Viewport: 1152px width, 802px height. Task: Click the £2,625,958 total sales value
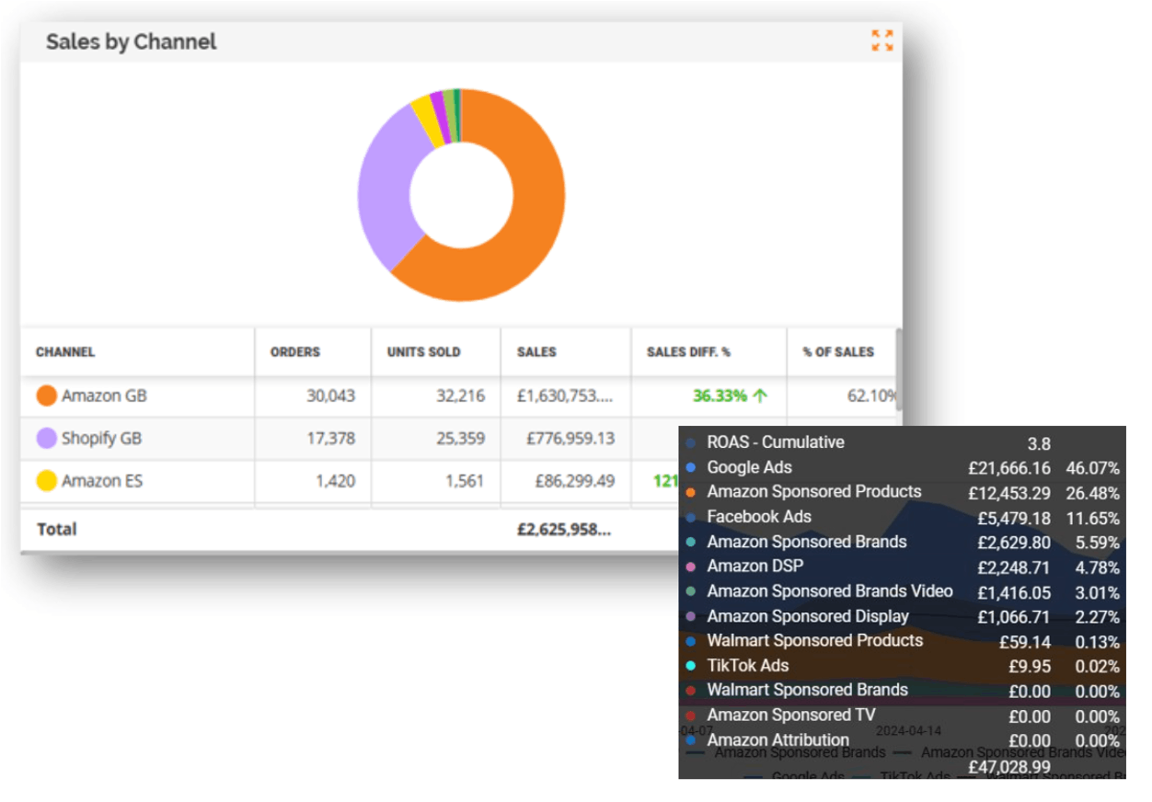tap(563, 529)
